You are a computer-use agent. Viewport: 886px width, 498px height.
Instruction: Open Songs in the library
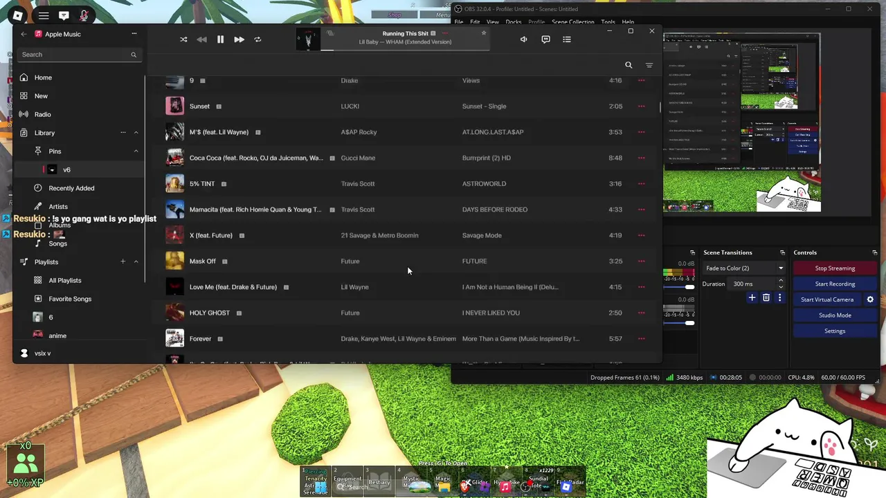[x=58, y=243]
